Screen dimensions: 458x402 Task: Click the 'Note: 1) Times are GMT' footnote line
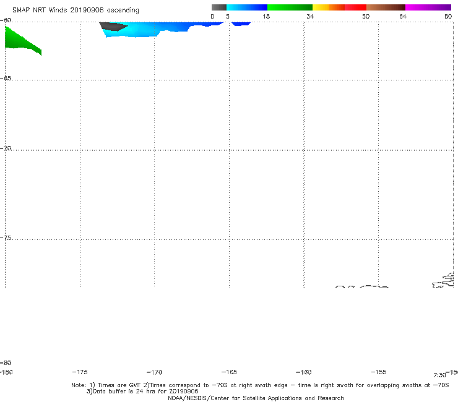coord(260,385)
